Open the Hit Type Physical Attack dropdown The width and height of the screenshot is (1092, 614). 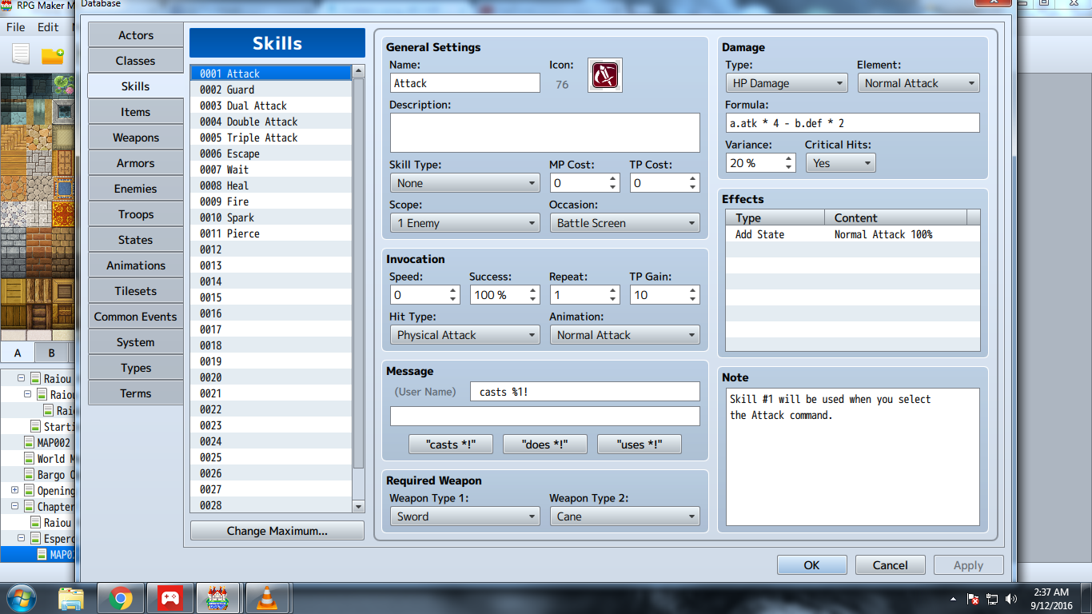[x=465, y=335]
